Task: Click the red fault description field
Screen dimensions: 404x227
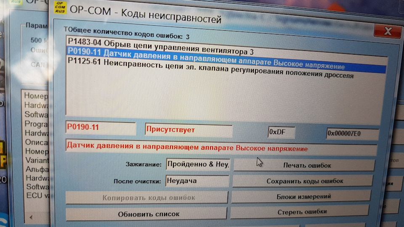Action: click(221, 148)
